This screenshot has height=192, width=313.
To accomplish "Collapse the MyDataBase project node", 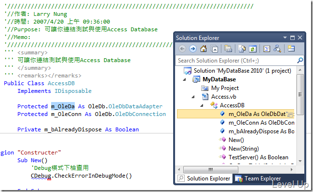I will pos(184,79).
